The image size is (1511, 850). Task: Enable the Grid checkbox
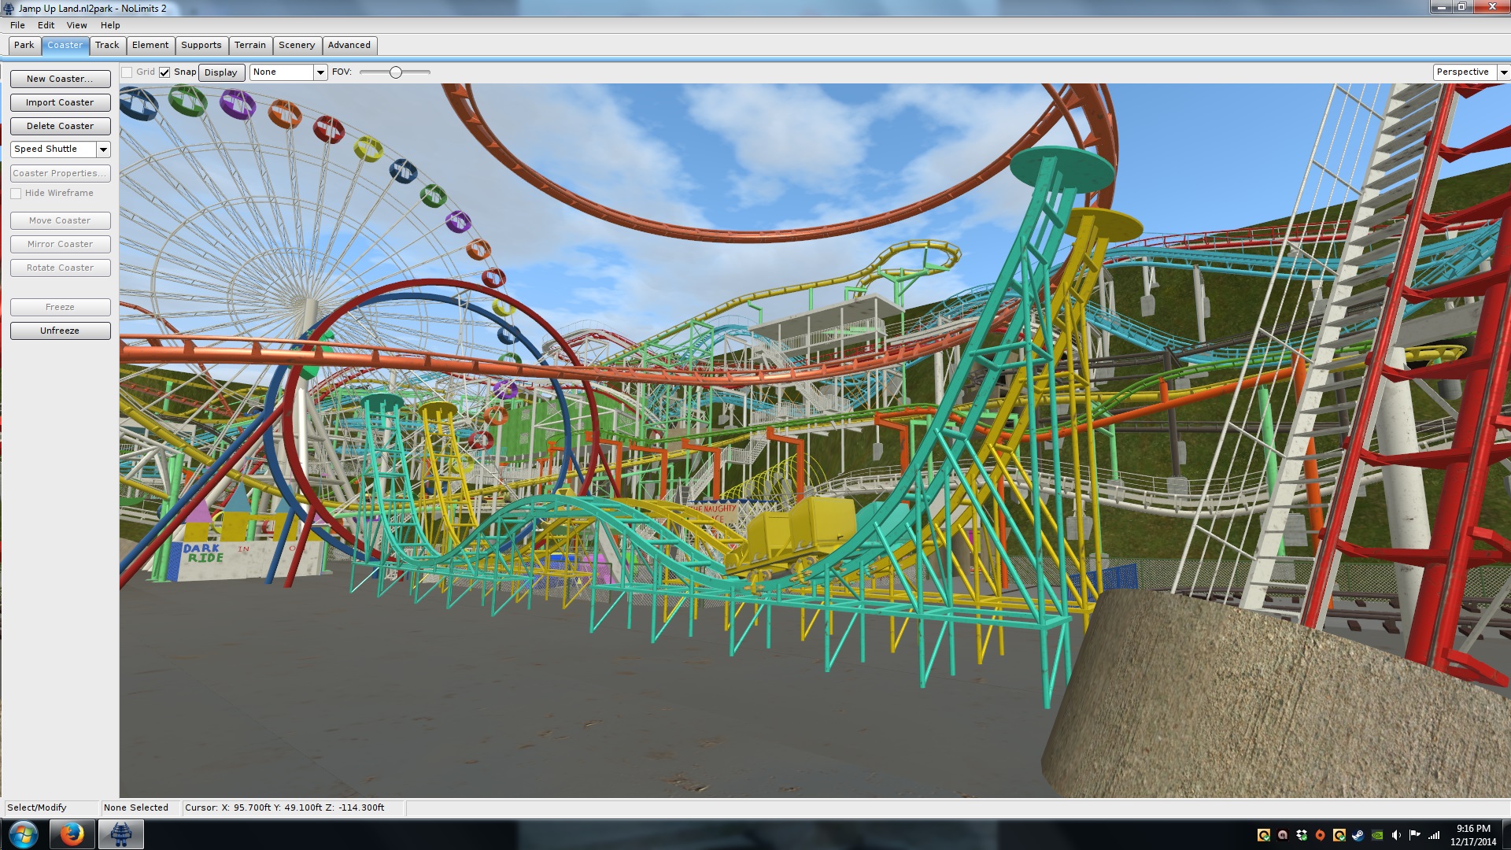click(127, 72)
